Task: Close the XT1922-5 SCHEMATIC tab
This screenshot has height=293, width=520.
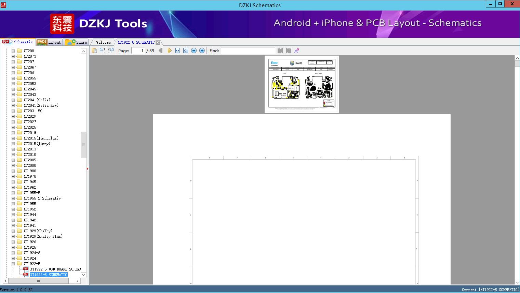Action: [x=158, y=42]
